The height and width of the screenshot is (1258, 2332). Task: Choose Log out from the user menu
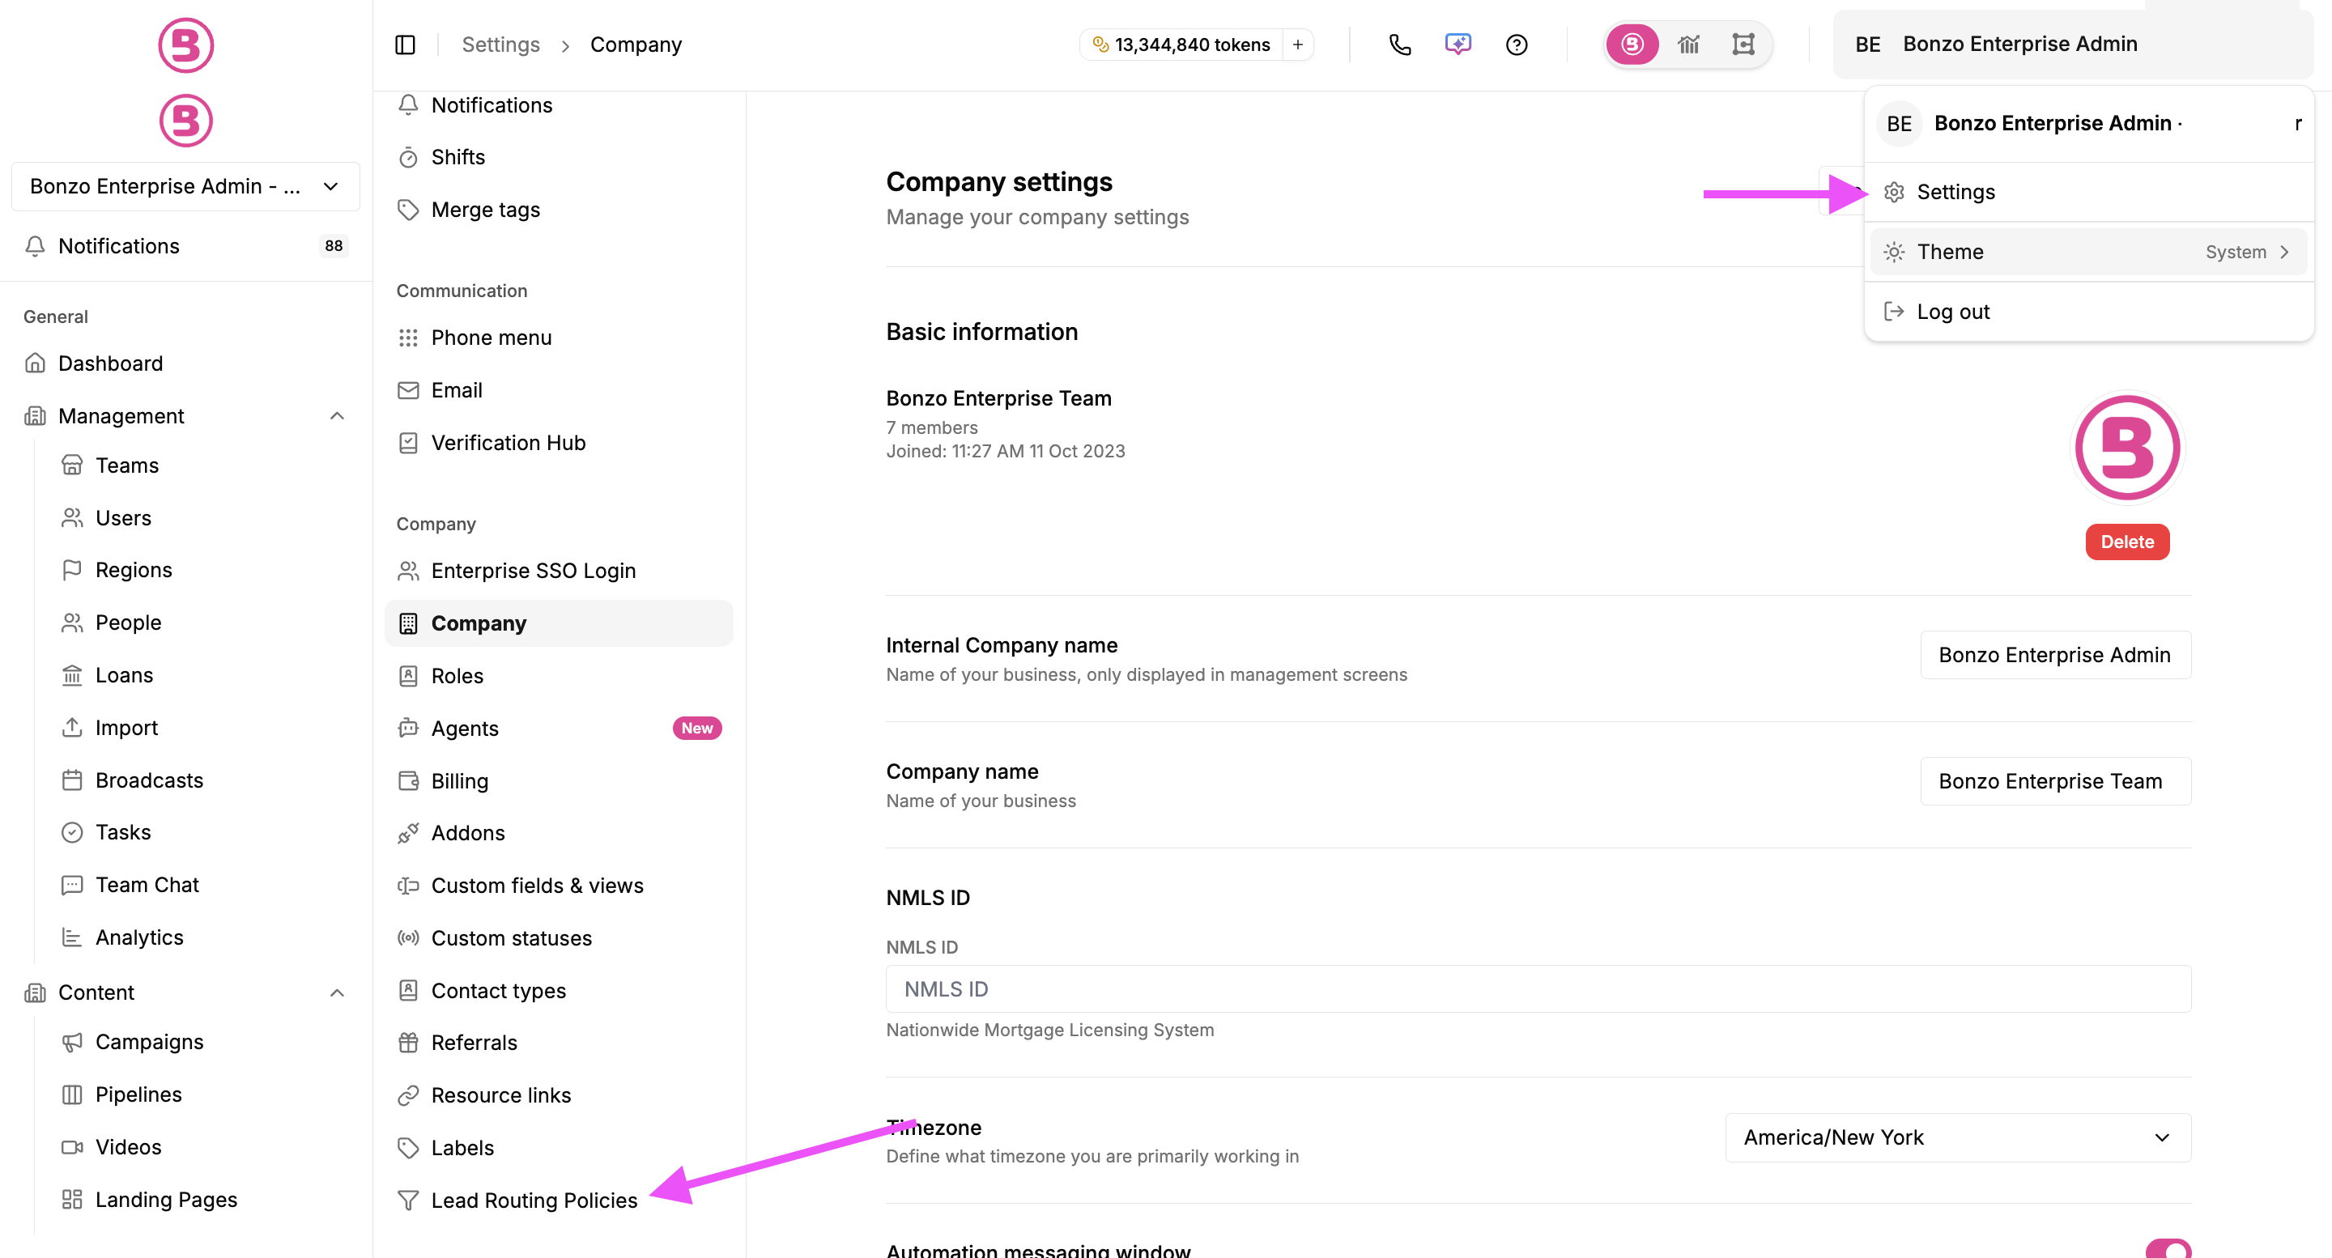pyautogui.click(x=2087, y=312)
